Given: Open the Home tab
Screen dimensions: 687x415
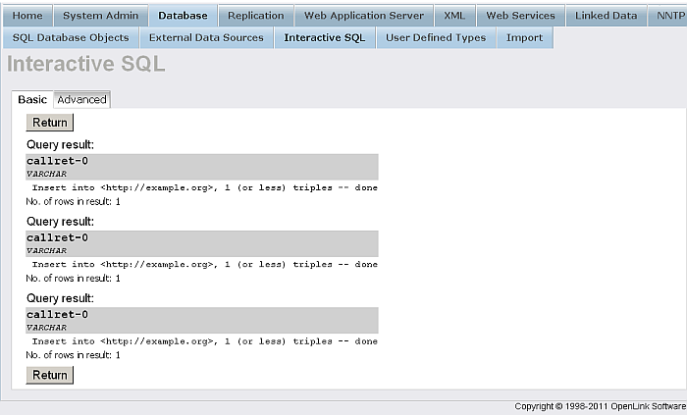Looking at the screenshot, I should [27, 16].
